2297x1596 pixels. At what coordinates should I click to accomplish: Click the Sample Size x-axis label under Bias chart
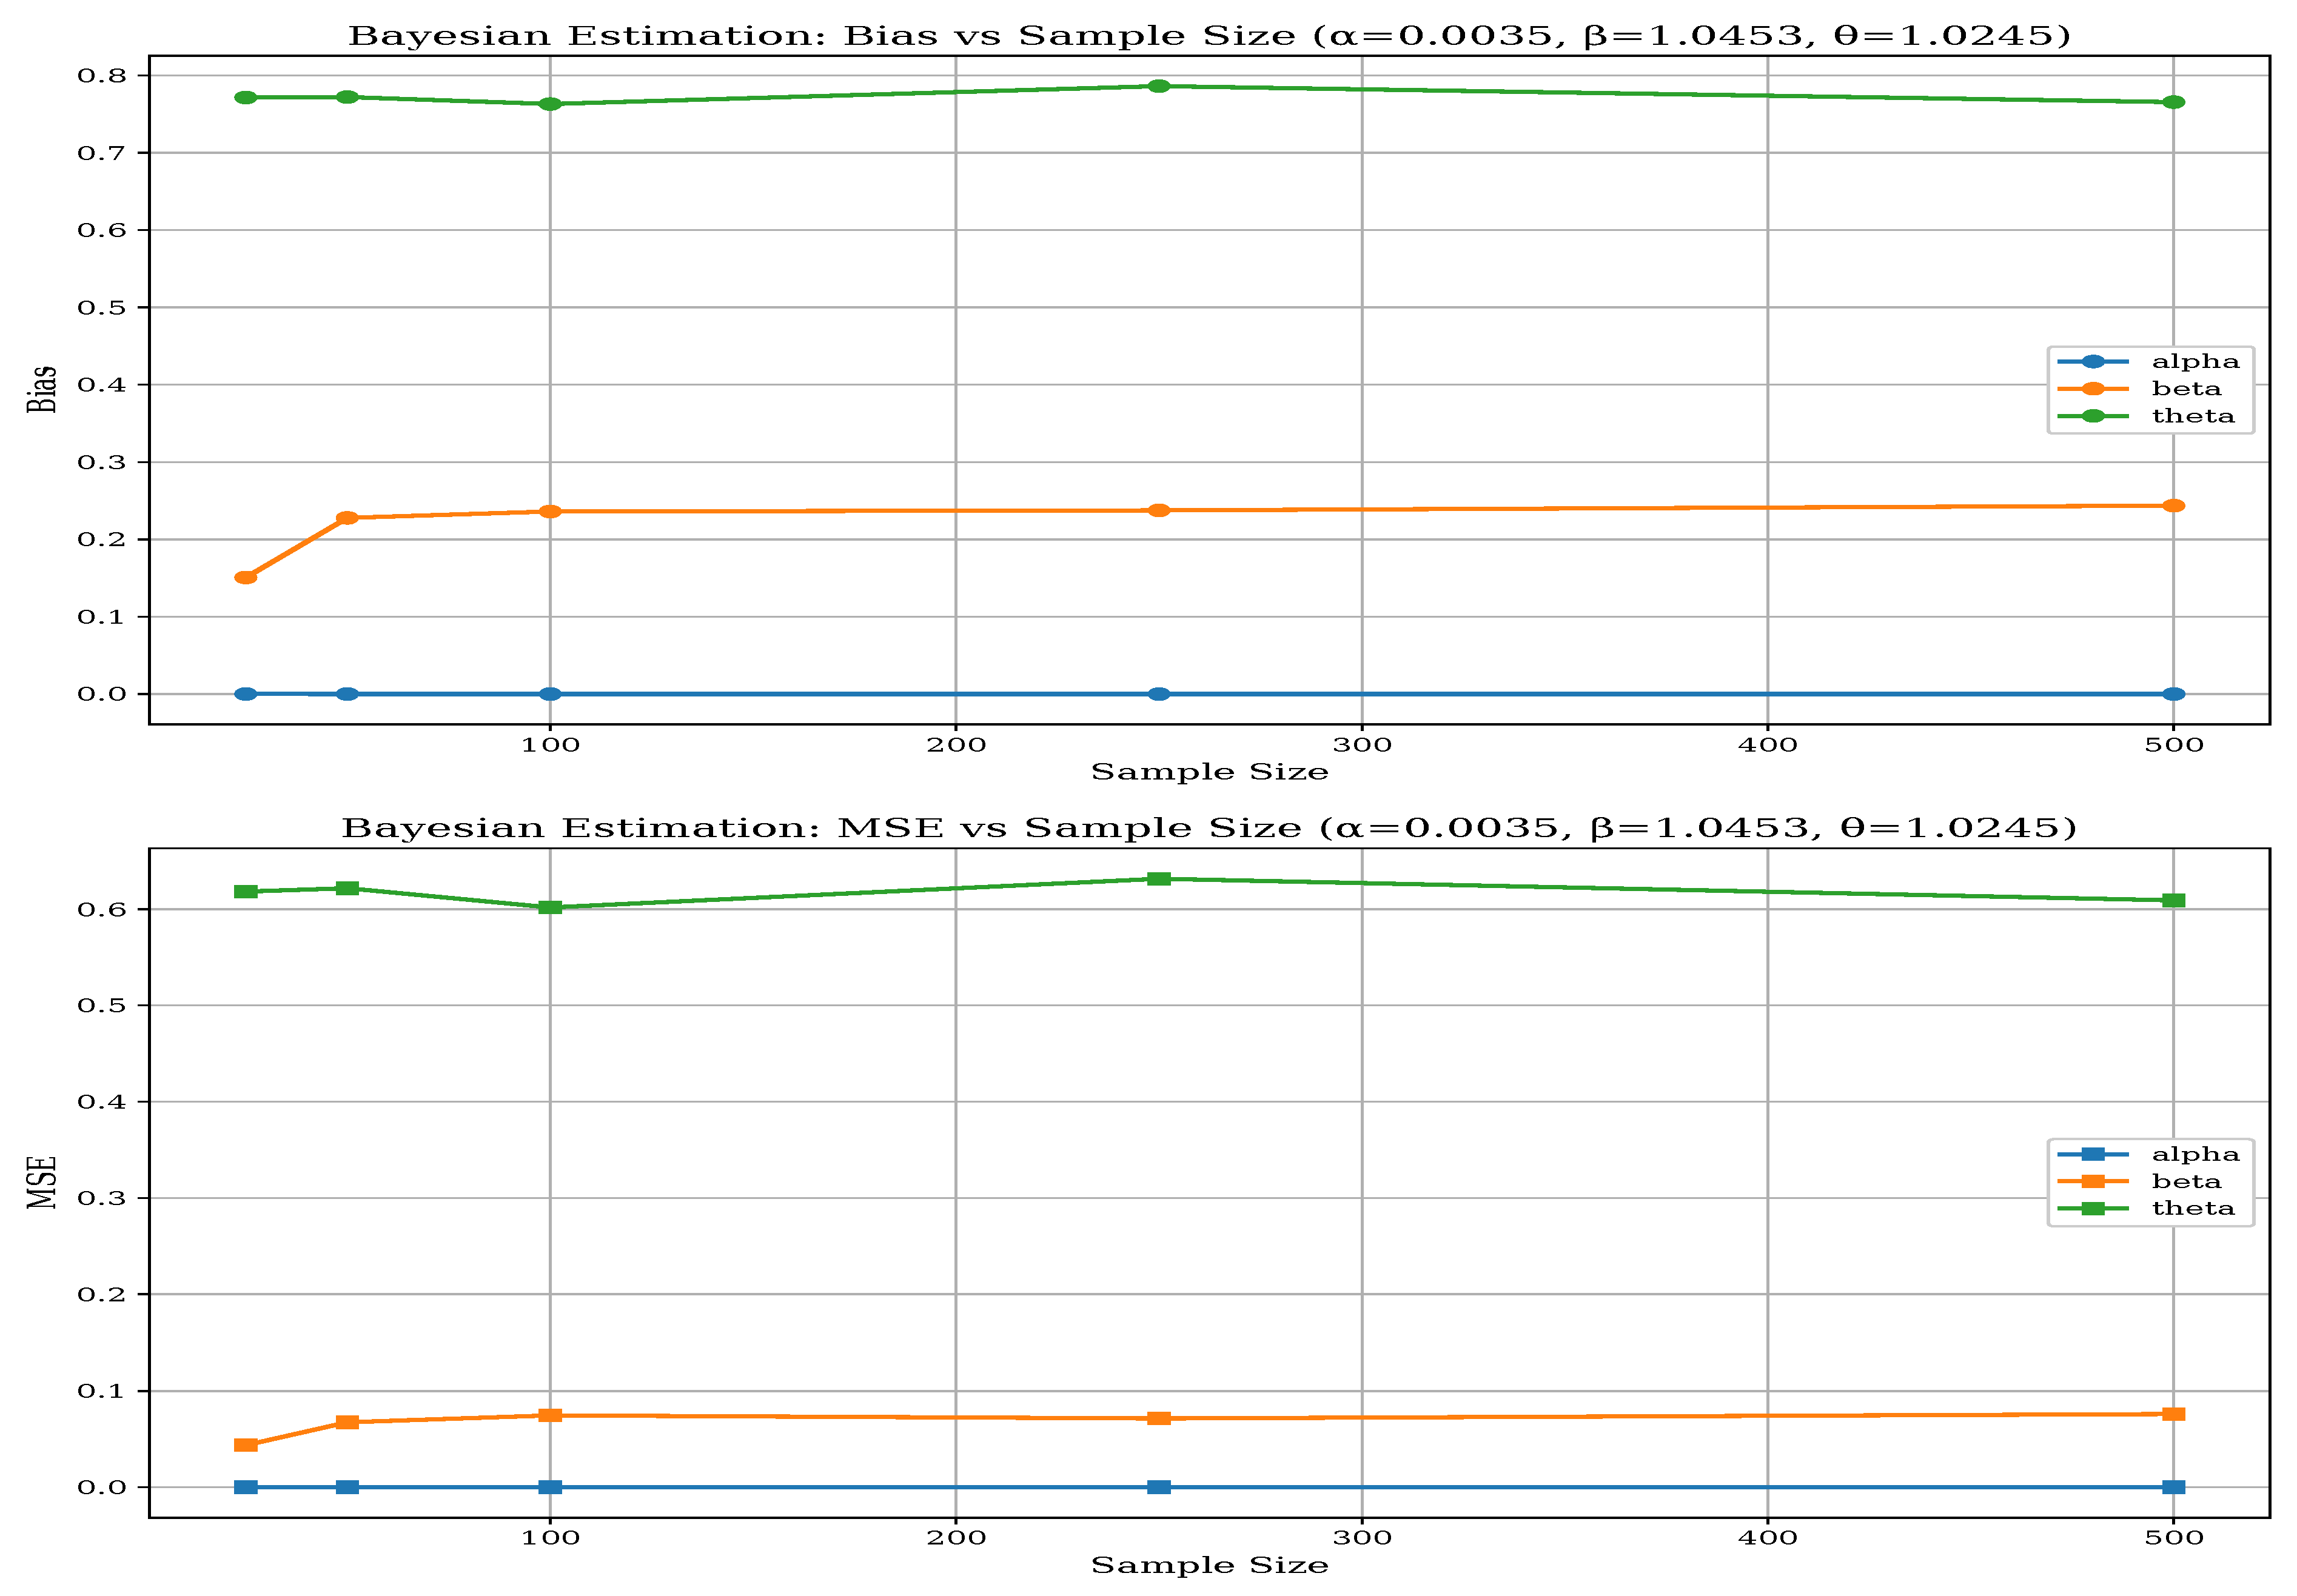(x=1209, y=772)
